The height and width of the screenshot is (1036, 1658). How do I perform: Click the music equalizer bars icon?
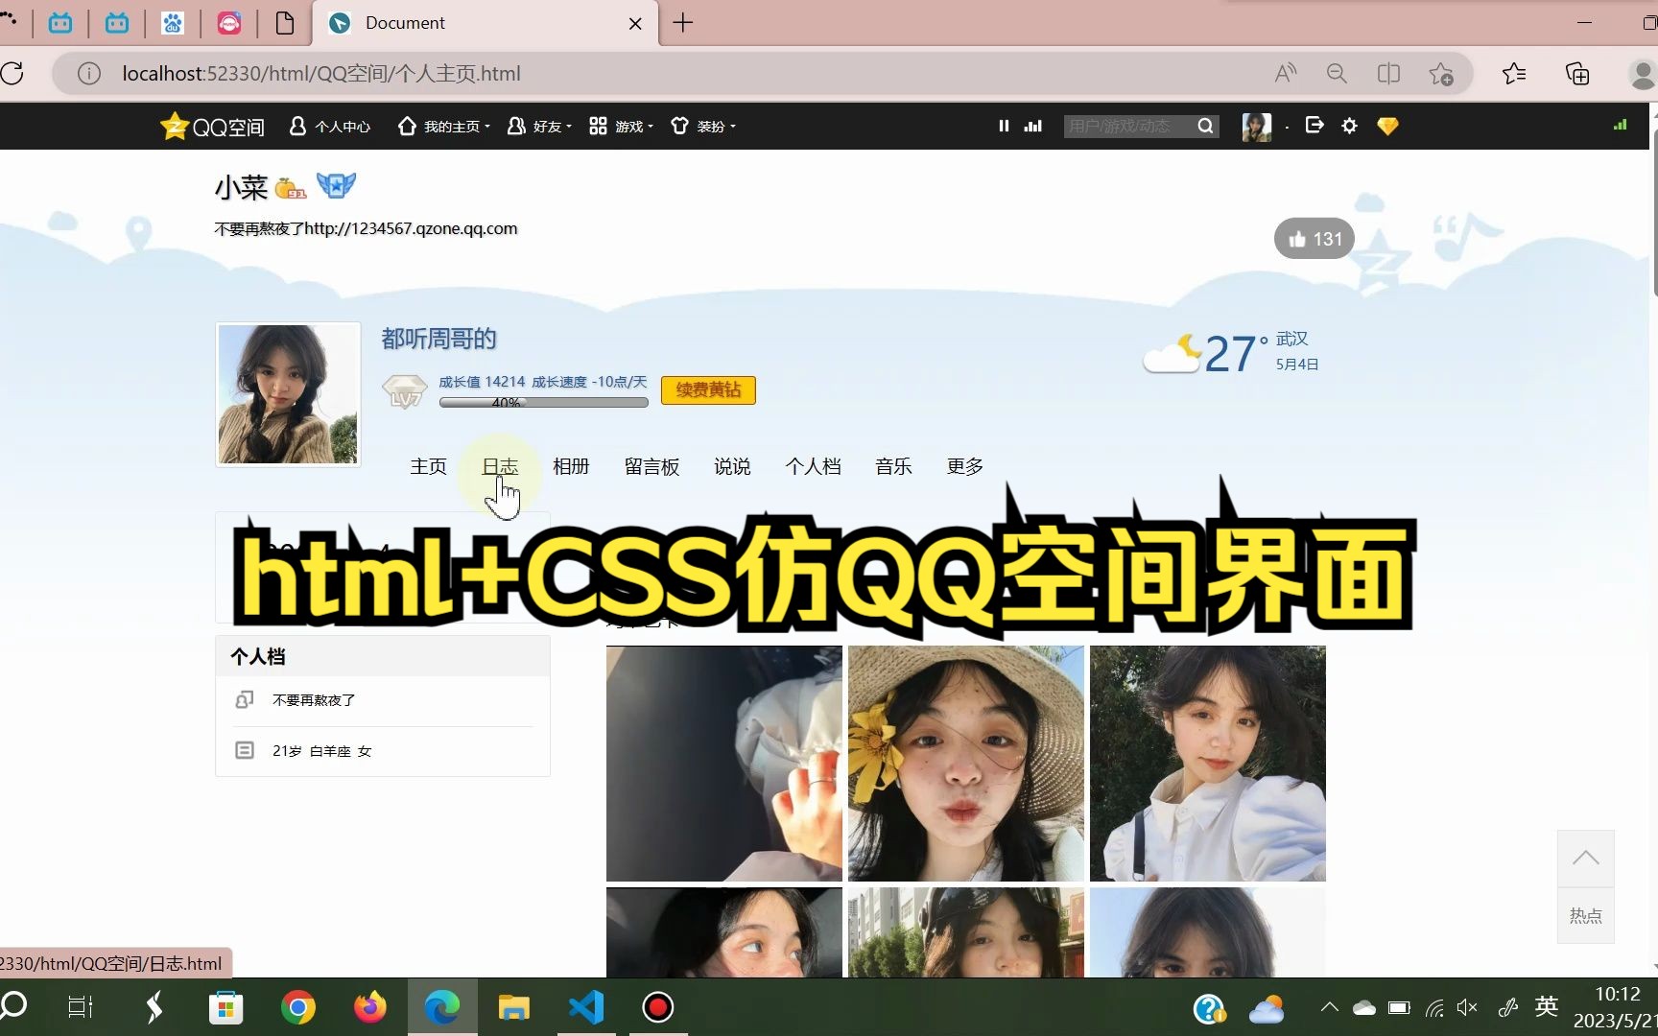[x=1033, y=126]
